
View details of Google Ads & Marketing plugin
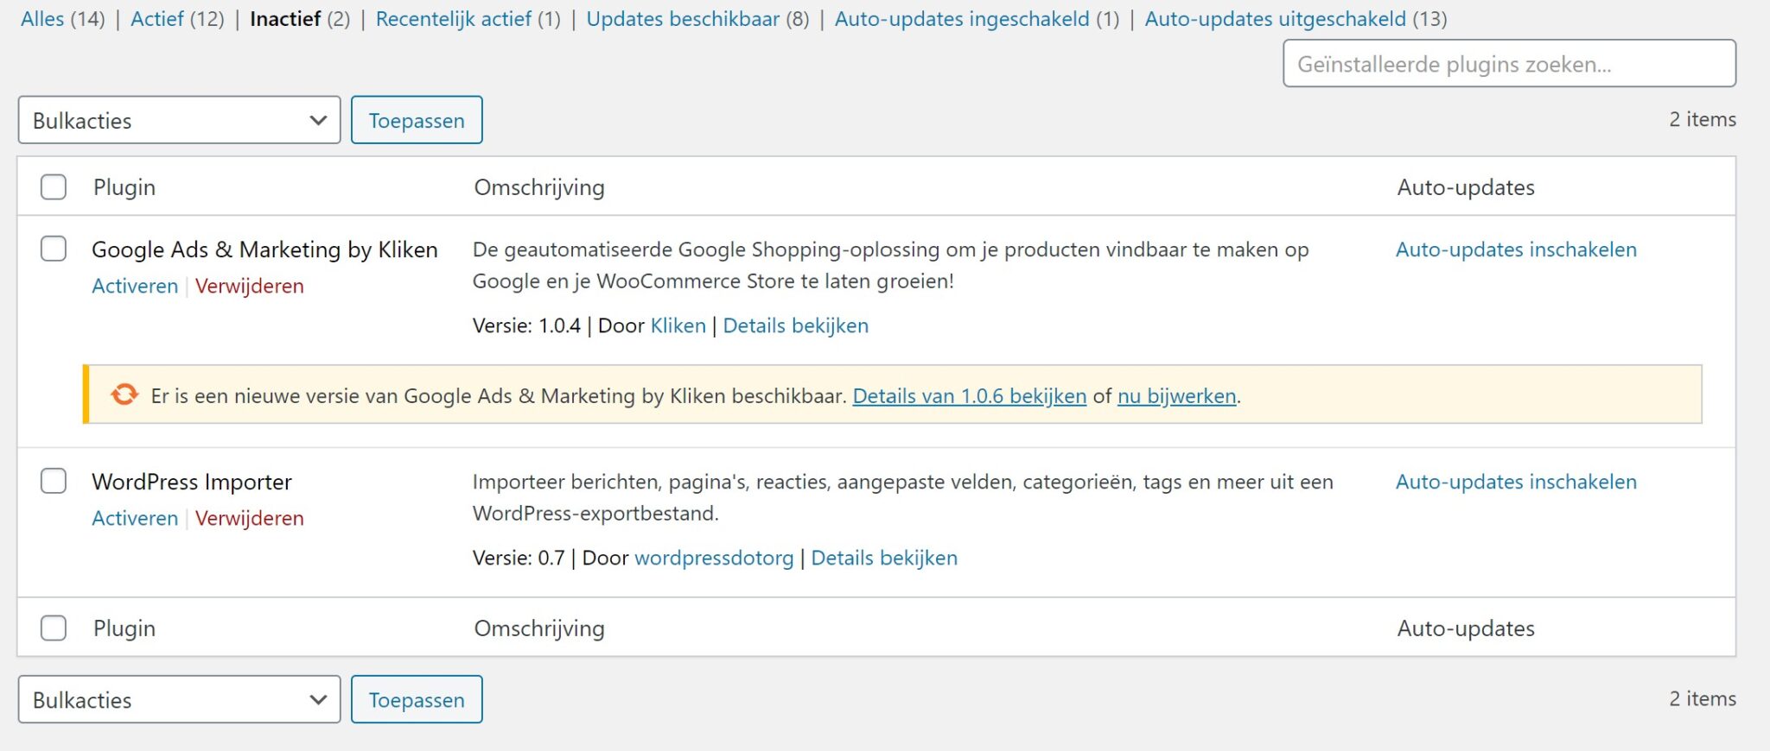[796, 325]
